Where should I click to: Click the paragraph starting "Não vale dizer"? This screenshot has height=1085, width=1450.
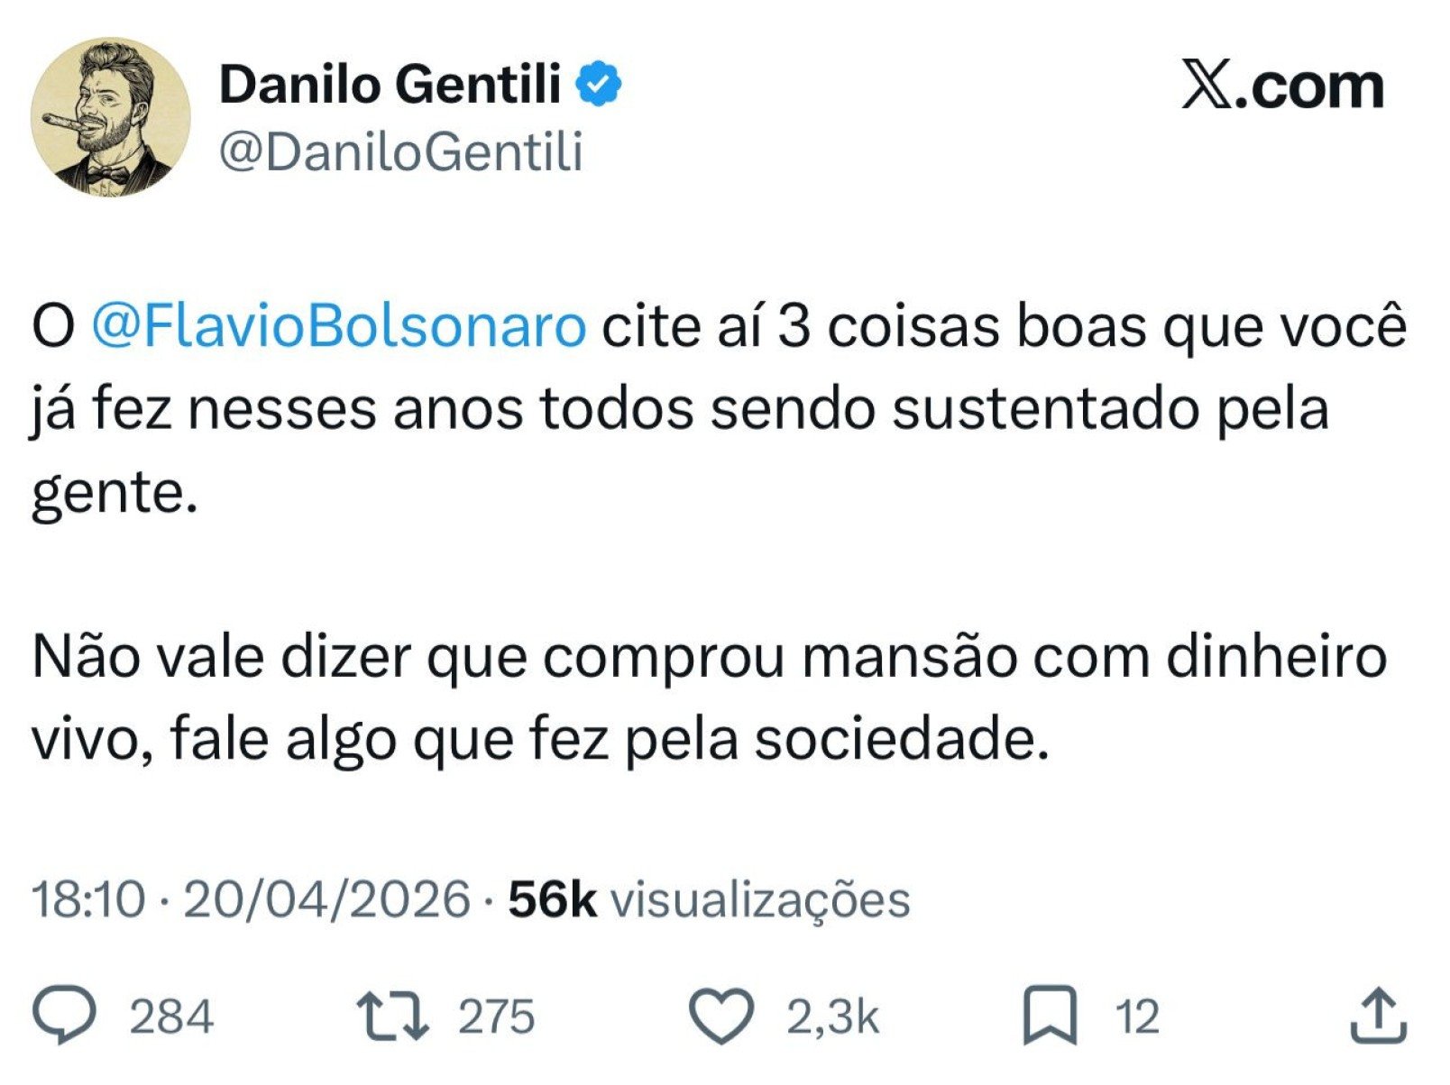coord(709,697)
